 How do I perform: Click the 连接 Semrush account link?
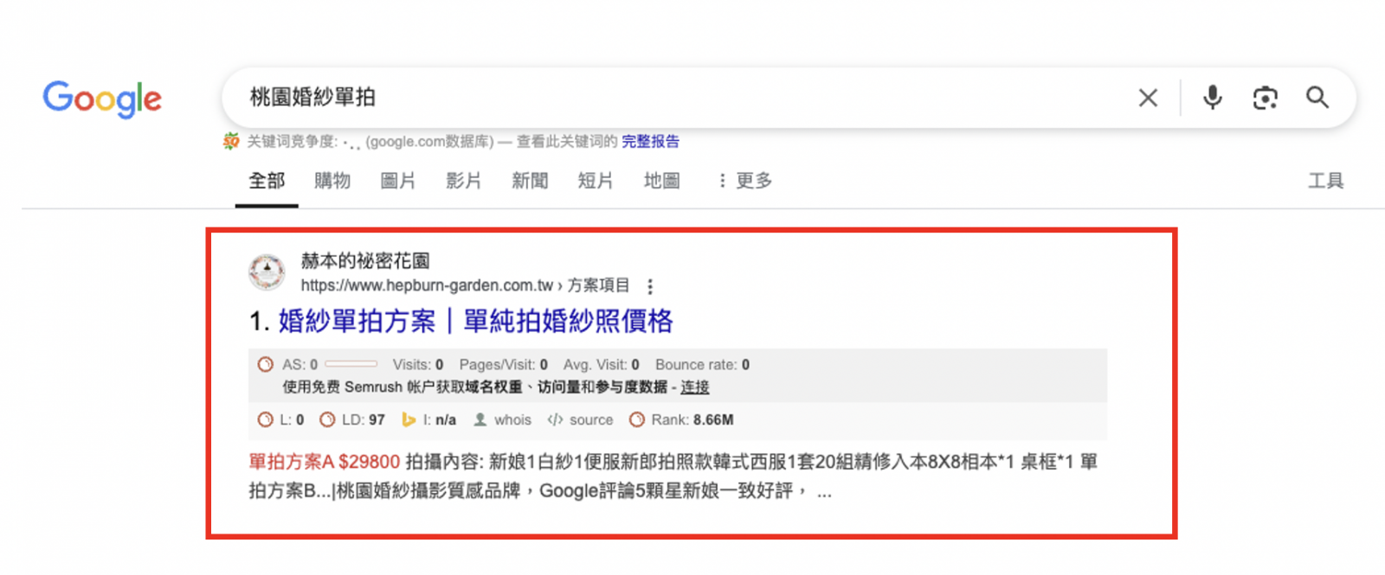694,387
